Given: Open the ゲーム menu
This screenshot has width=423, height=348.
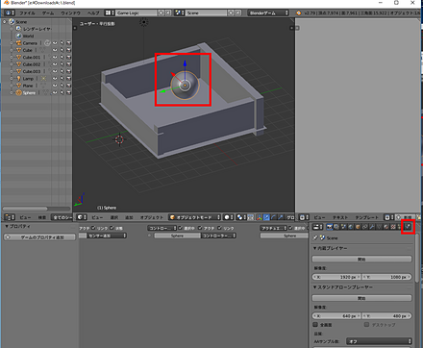Looking at the screenshot, I should [x=48, y=13].
